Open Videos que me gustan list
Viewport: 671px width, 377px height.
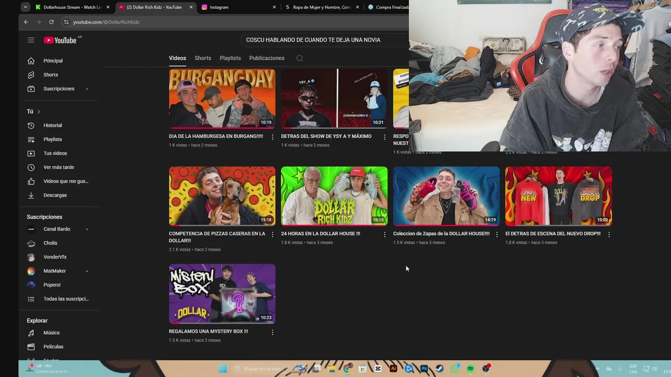(66, 181)
